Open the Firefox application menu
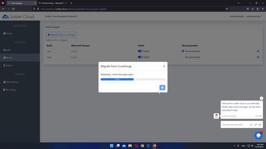Viewport: 266px width, 149px height. 263,9
